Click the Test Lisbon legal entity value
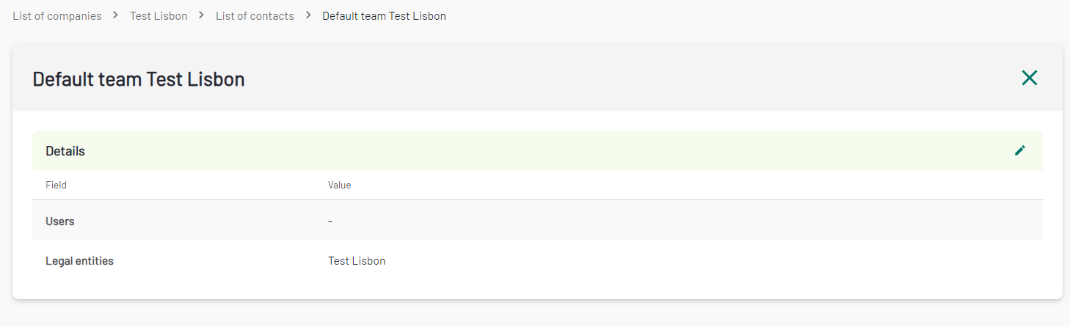Image resolution: width=1070 pixels, height=327 pixels. coord(357,260)
